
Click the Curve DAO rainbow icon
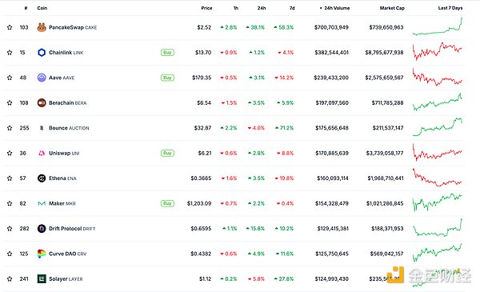click(42, 254)
